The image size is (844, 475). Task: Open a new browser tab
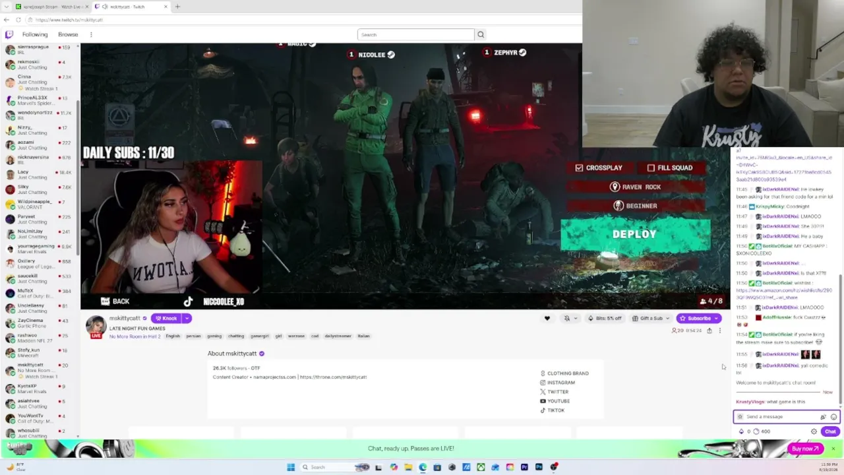(x=177, y=7)
